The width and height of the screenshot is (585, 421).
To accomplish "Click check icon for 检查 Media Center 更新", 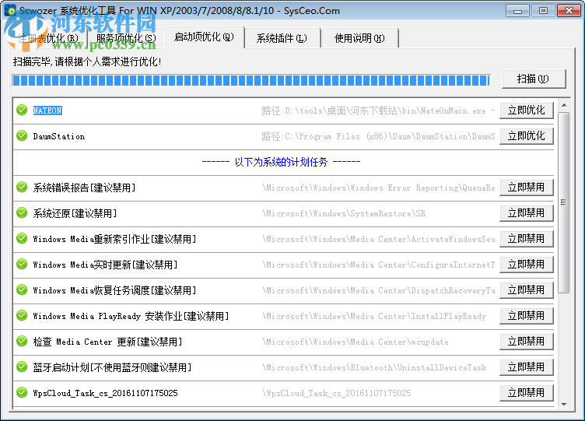I will tap(22, 342).
